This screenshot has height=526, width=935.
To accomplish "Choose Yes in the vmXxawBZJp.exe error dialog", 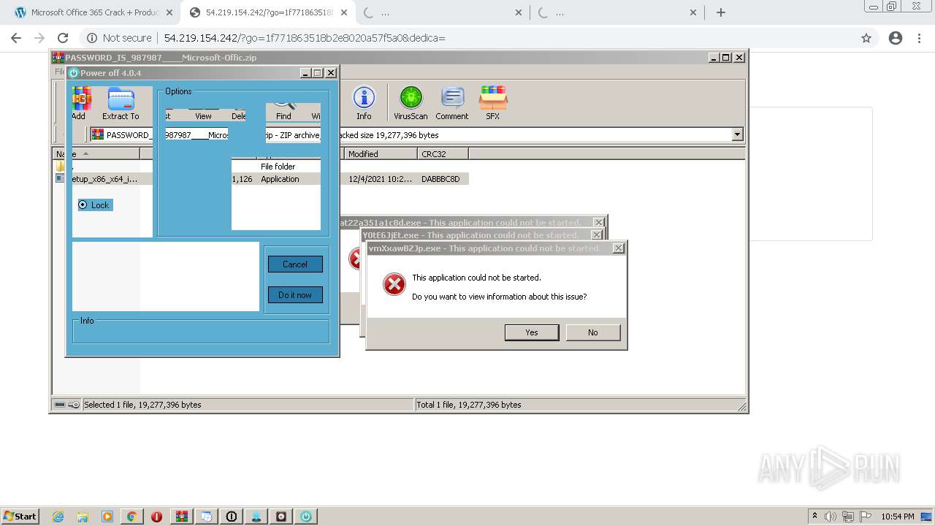I will point(532,332).
